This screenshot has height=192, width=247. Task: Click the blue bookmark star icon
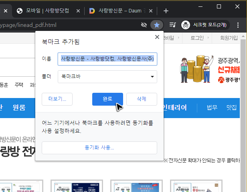pos(157,25)
